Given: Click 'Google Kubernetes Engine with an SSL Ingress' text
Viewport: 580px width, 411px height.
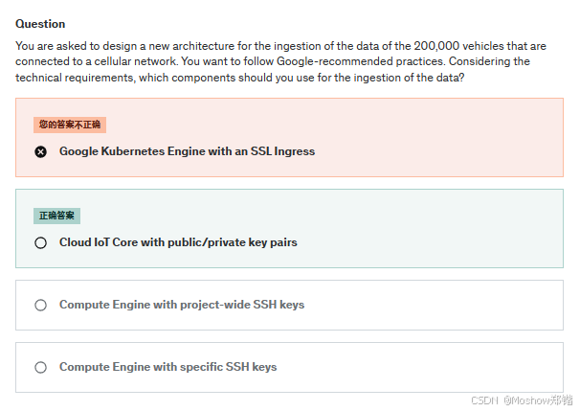Looking at the screenshot, I should [x=188, y=151].
